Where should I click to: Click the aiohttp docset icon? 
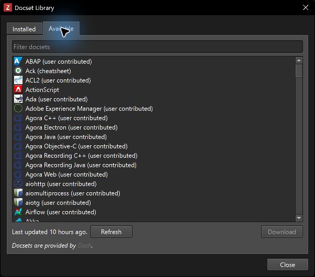pos(18,183)
